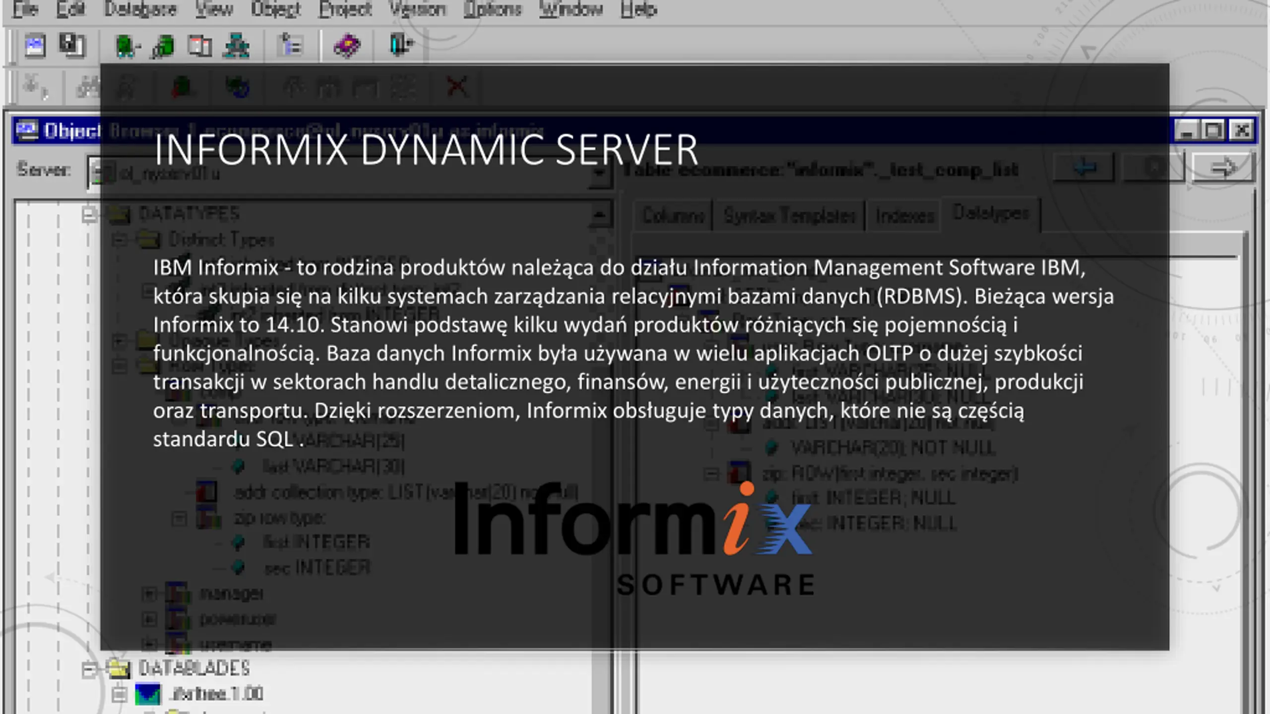Click the forward arrow button
The image size is (1270, 714).
pos(1223,168)
